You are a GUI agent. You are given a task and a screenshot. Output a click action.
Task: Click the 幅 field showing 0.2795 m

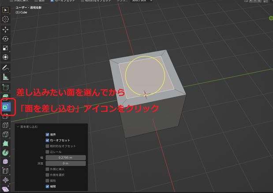tap(66, 158)
